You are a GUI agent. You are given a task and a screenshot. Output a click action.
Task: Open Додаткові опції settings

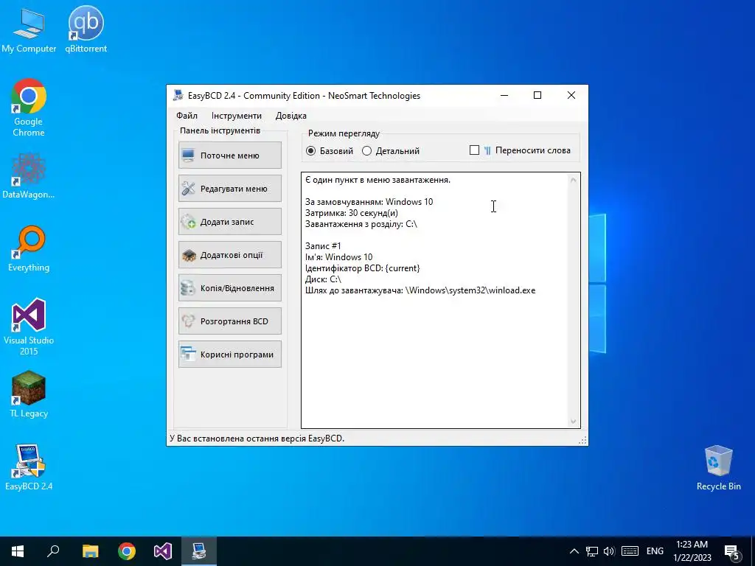tap(230, 255)
